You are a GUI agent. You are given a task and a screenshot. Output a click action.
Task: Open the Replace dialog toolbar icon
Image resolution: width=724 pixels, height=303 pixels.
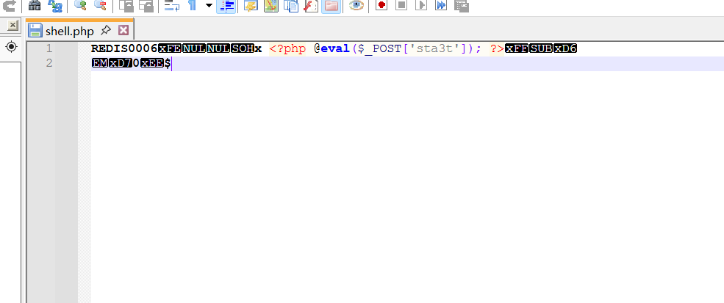(x=55, y=6)
